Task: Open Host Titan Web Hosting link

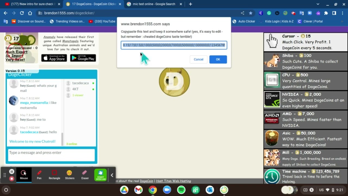Action: click(173, 181)
